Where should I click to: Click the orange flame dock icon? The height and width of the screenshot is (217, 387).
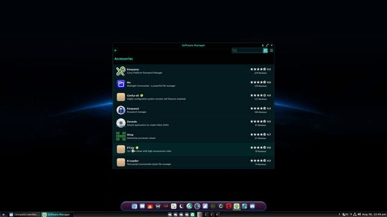[x=150, y=206]
